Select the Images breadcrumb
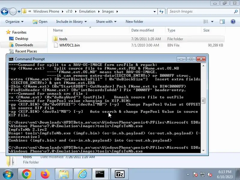 [x=108, y=11]
